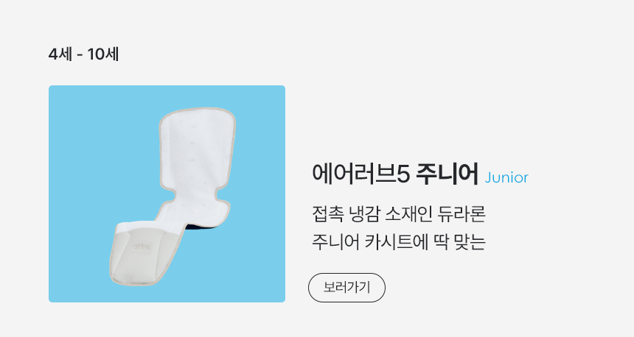Click the 주니어 카시트에 딱 맞는 text line
The width and height of the screenshot is (634, 337).
tap(398, 242)
